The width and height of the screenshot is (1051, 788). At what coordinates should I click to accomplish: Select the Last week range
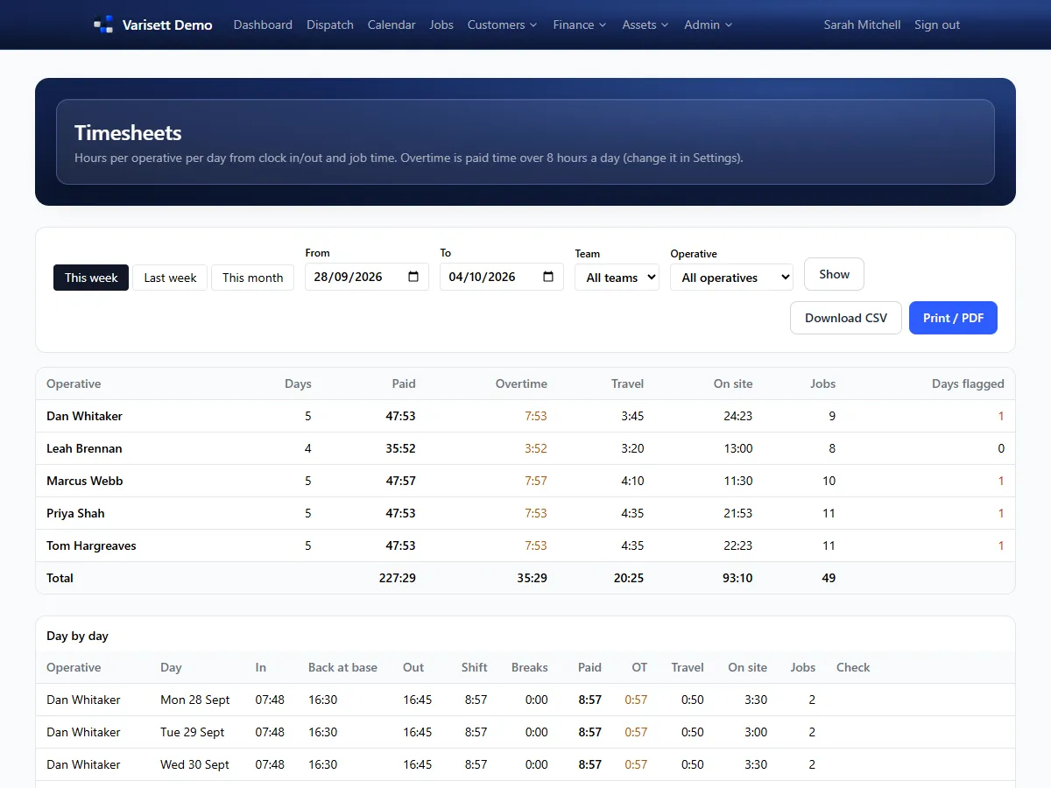point(170,278)
